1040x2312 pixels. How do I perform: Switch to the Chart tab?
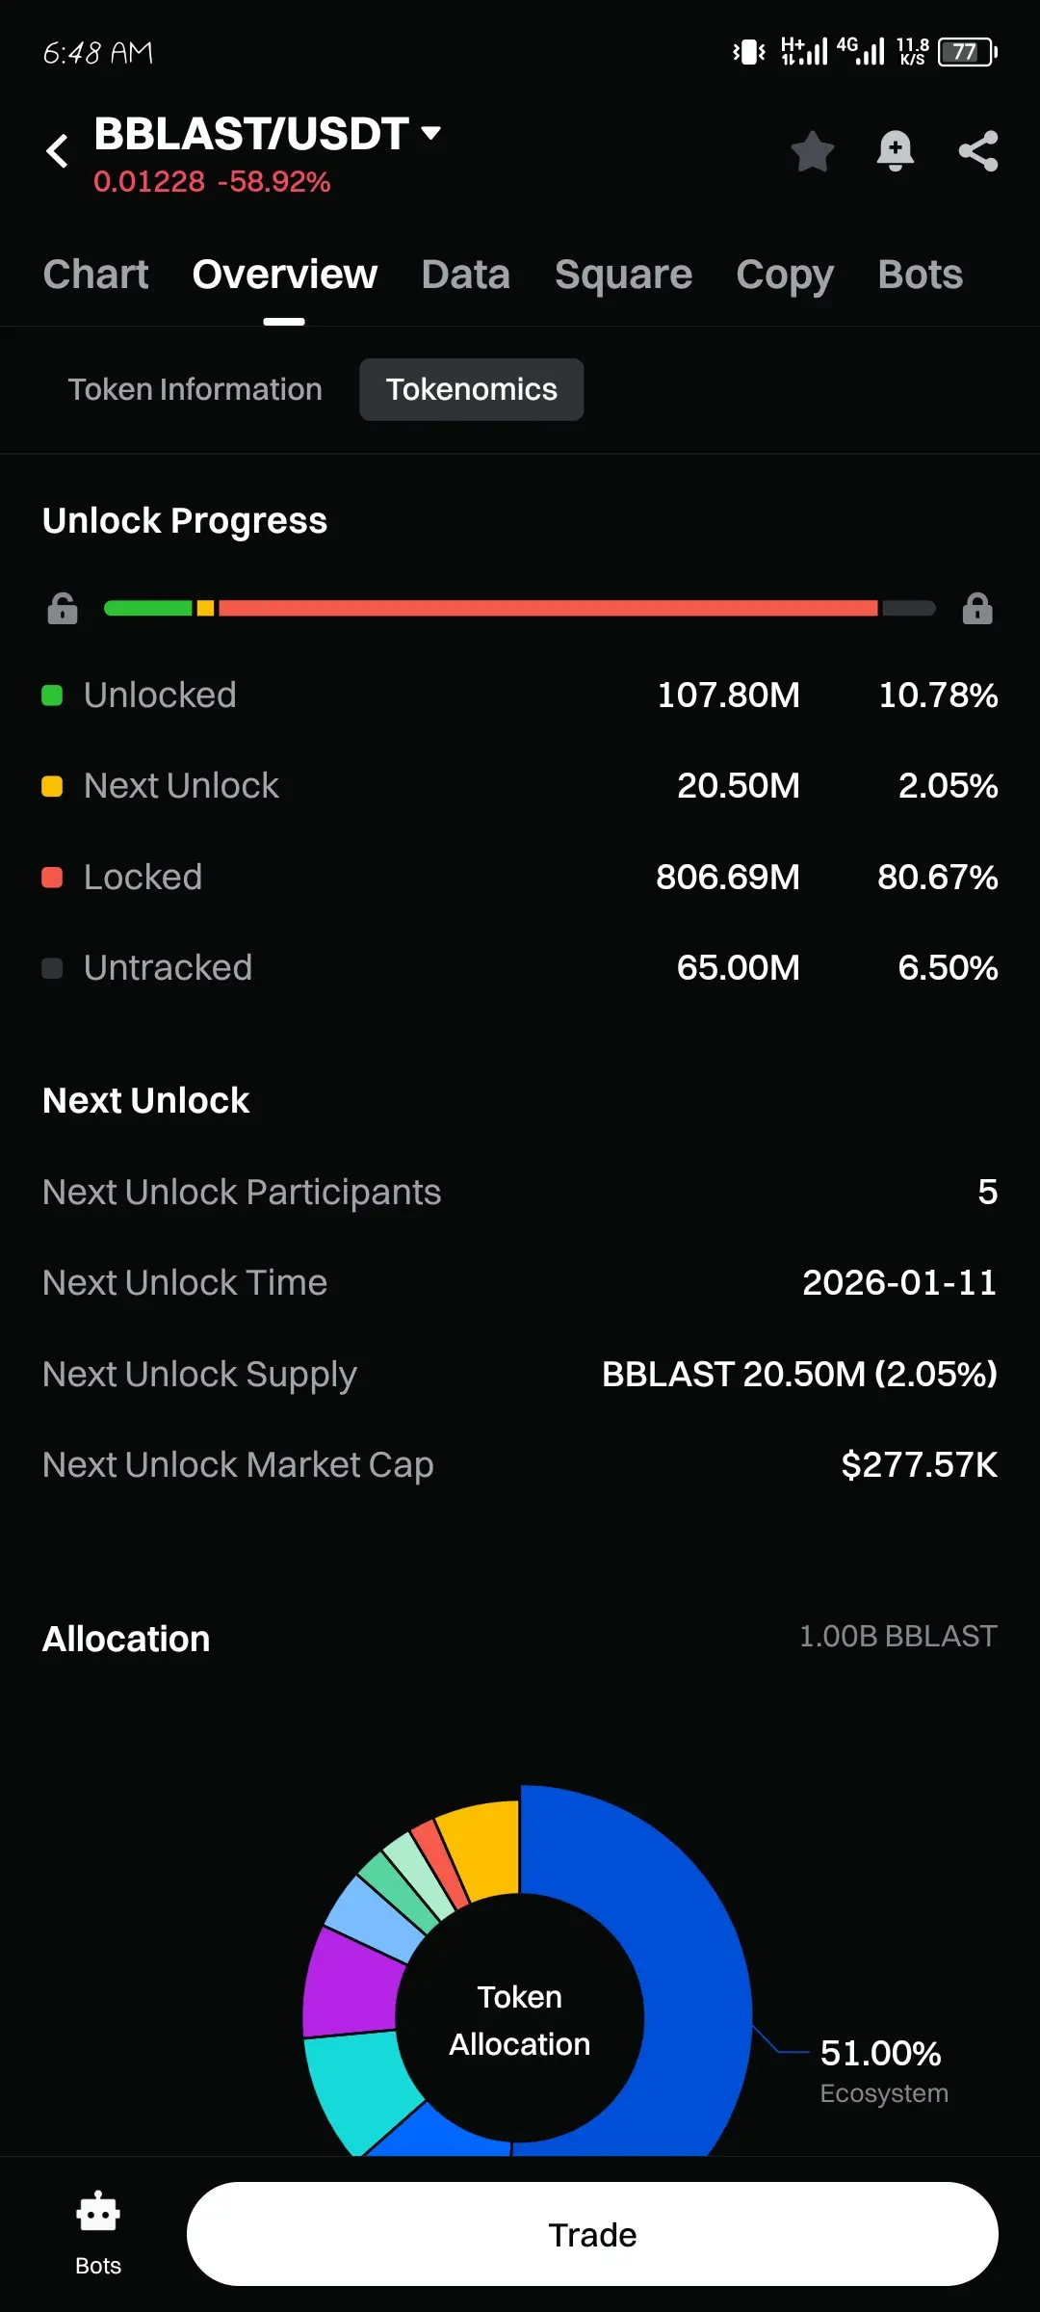click(95, 275)
